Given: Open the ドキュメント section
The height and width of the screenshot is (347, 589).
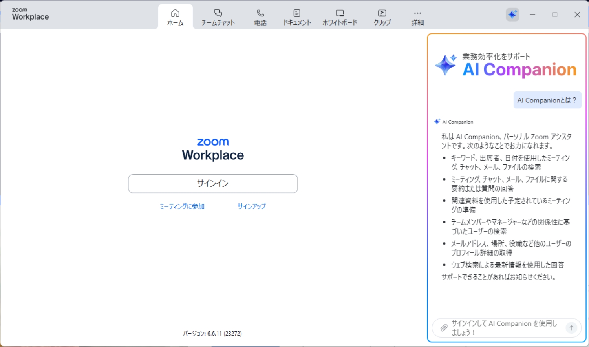Looking at the screenshot, I should [297, 16].
